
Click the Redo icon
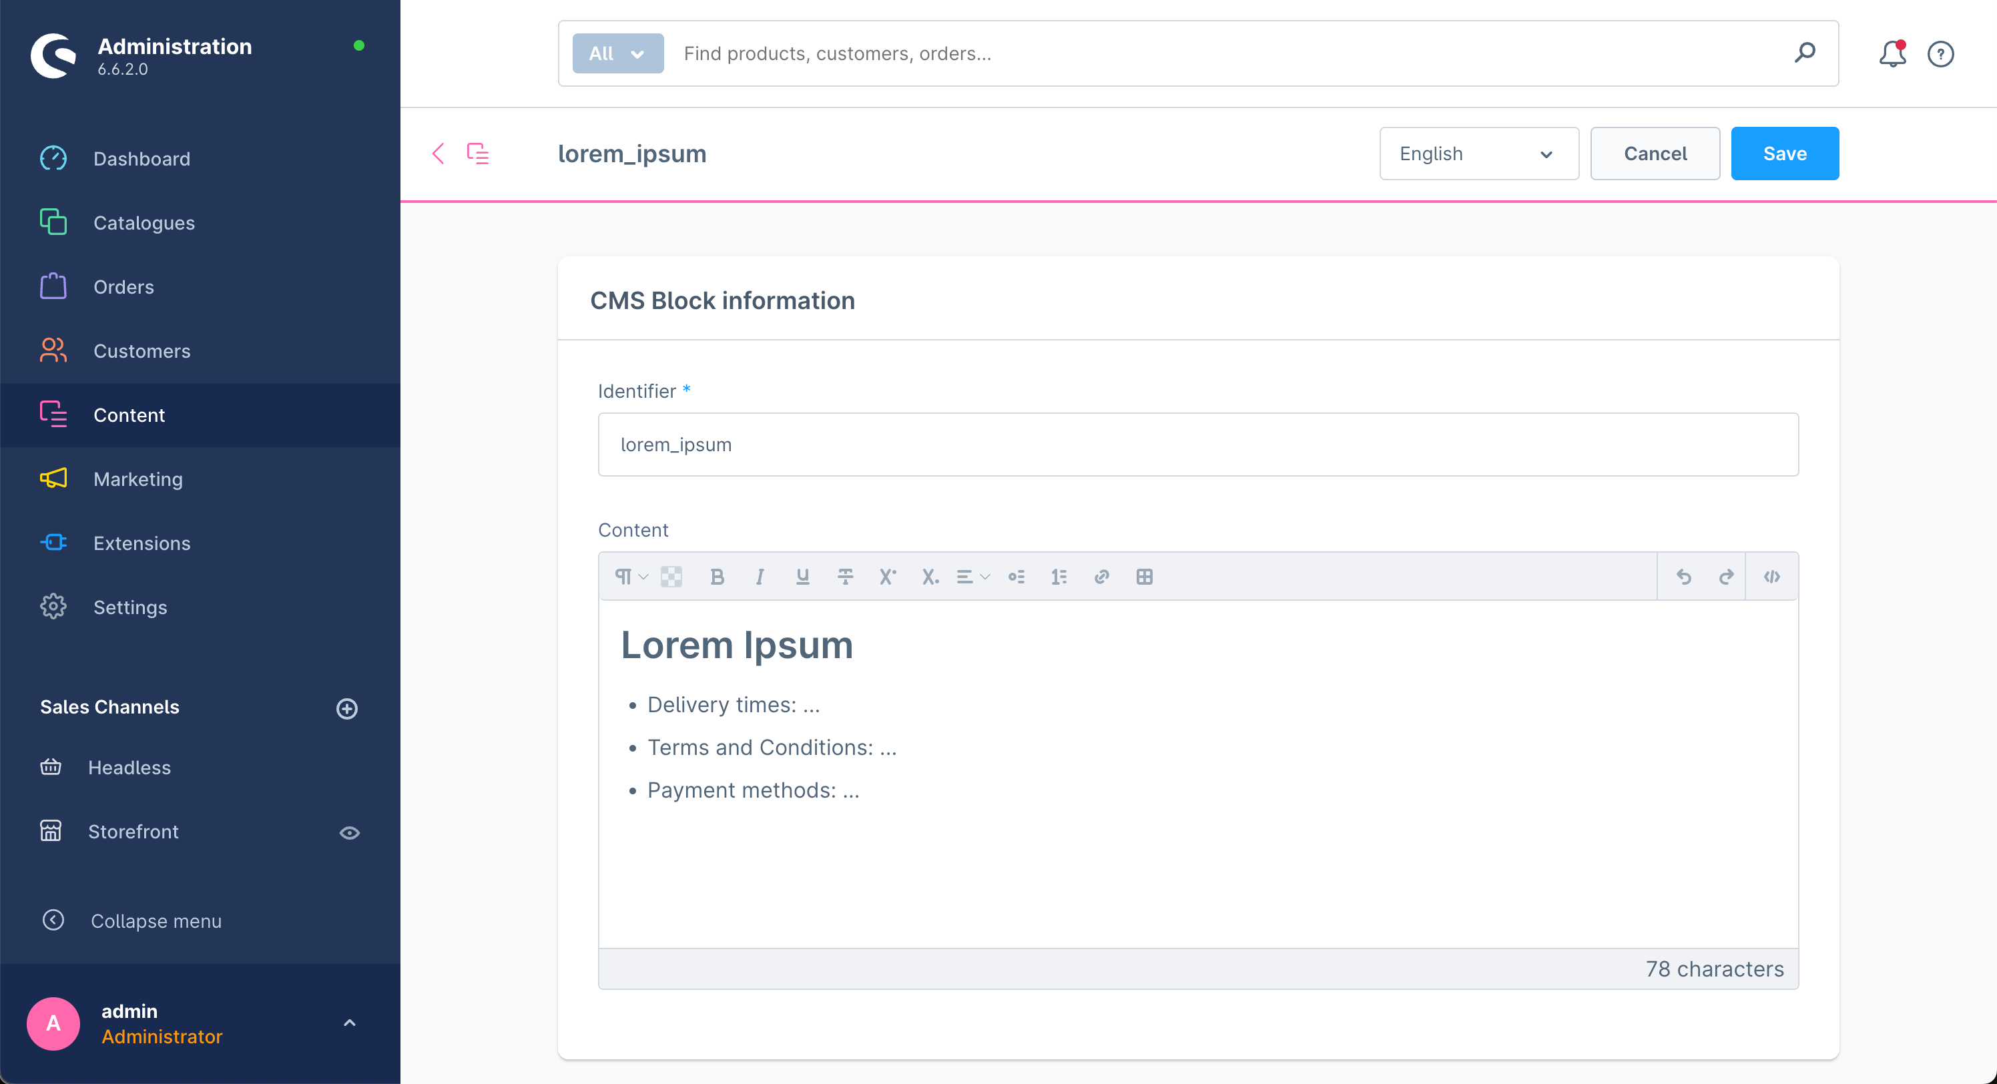(1726, 577)
